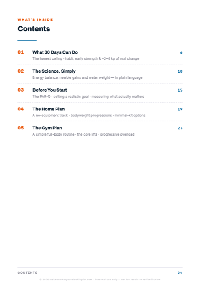Click the WHAT'S INSIDE label

(35, 19)
